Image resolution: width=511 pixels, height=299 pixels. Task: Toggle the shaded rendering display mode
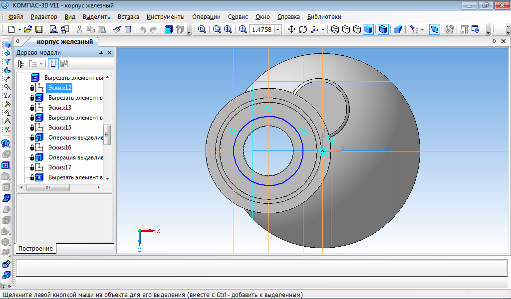[x=368, y=29]
